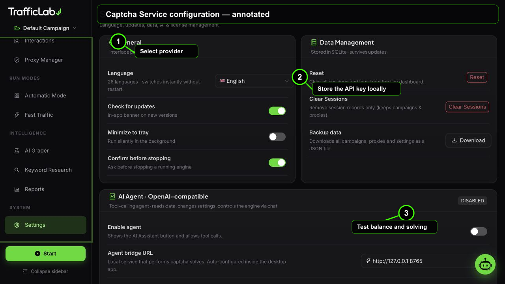The height and width of the screenshot is (284, 505).
Task: Click the AI Grader flask icon
Action: click(x=17, y=151)
